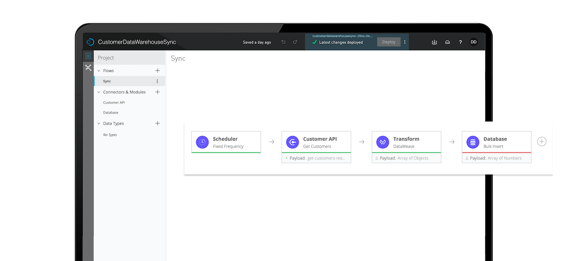This screenshot has width=563, height=261.
Task: Click the disabled Deploy button
Action: (389, 42)
